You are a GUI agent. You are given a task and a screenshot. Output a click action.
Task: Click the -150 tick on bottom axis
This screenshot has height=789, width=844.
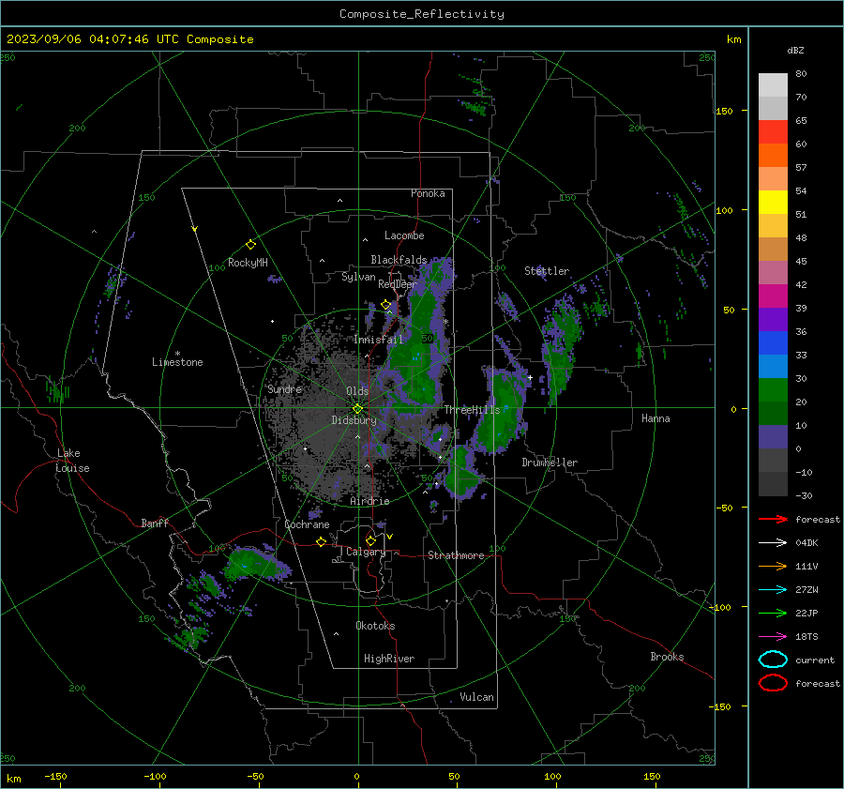[56, 777]
